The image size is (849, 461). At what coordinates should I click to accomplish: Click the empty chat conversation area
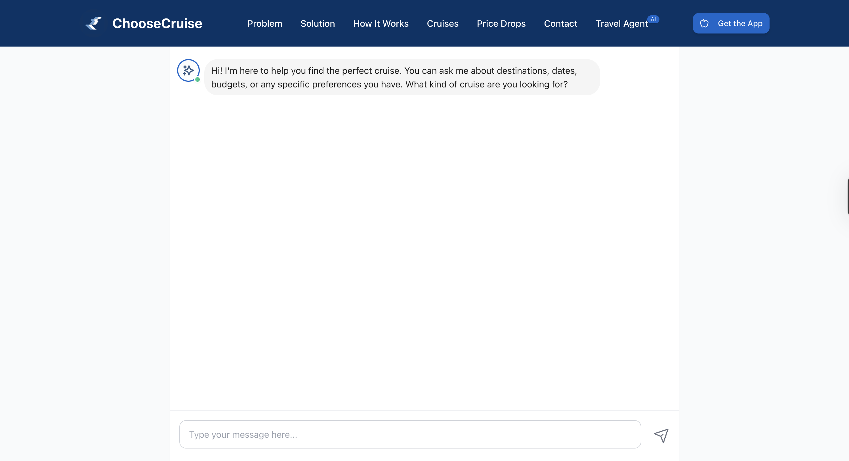[424, 251]
